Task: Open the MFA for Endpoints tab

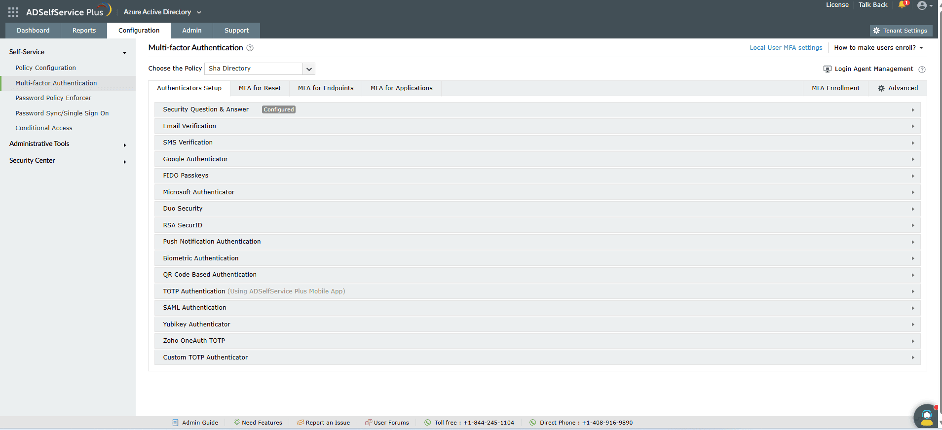Action: pos(326,88)
